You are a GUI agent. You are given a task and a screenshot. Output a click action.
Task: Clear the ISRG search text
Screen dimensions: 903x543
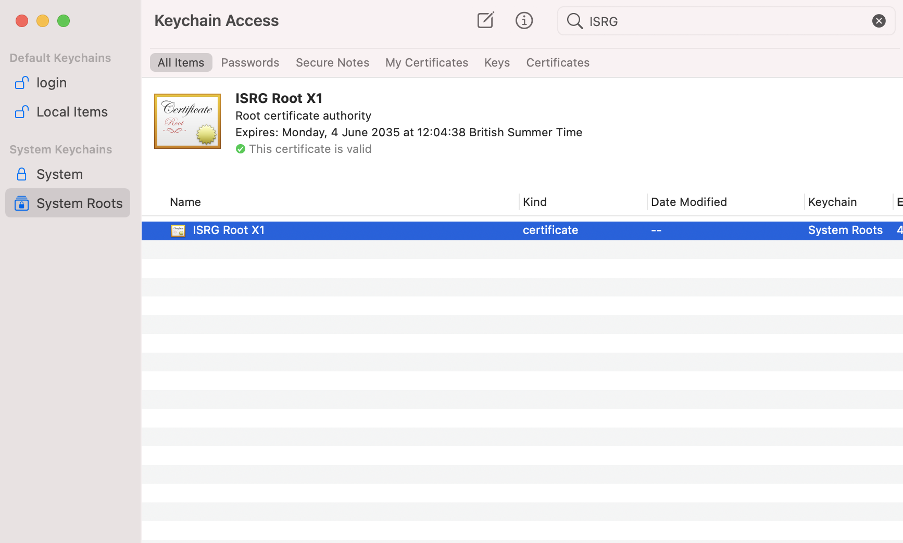click(879, 21)
